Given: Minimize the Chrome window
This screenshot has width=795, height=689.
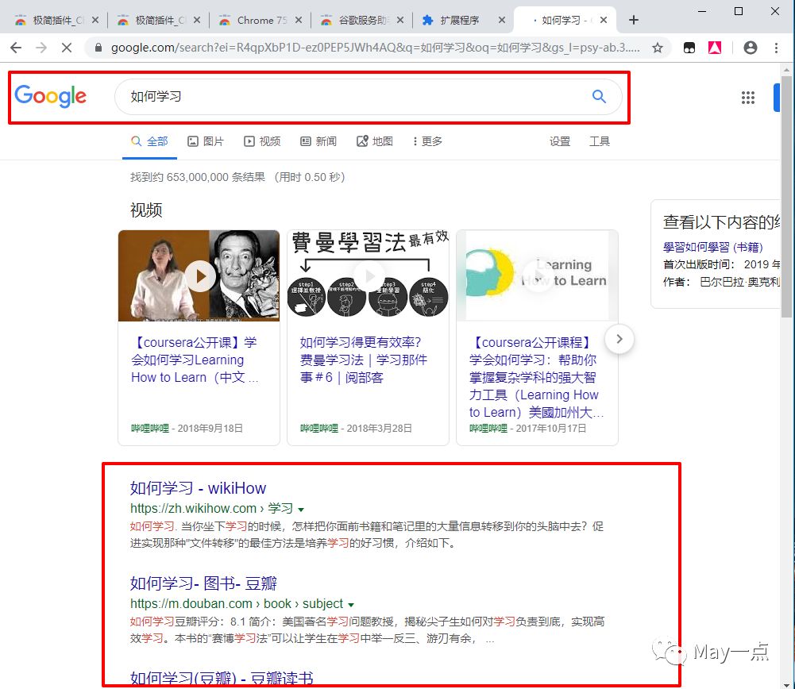Looking at the screenshot, I should 702,11.
